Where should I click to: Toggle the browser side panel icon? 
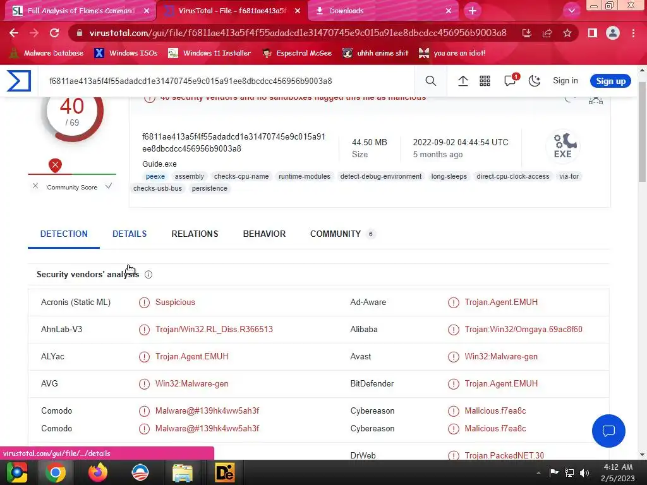593,33
